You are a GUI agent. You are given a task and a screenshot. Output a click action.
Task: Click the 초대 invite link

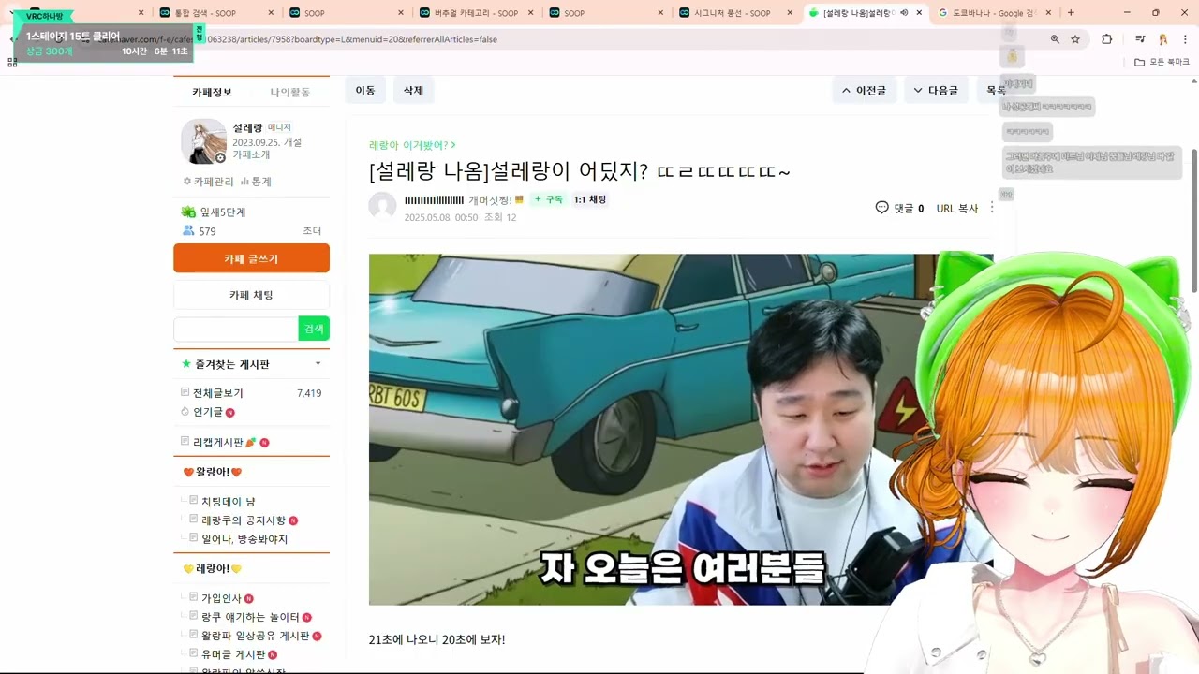(312, 231)
